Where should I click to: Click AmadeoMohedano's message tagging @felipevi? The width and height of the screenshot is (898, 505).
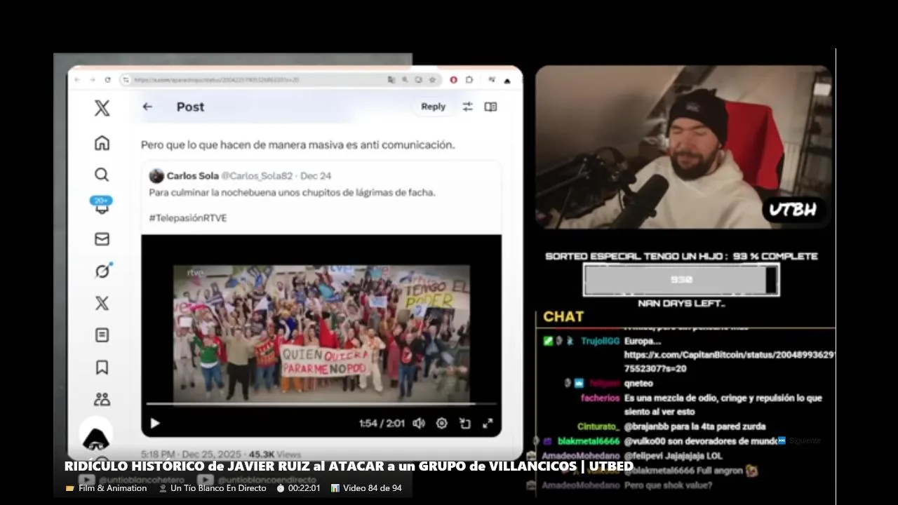(673, 456)
